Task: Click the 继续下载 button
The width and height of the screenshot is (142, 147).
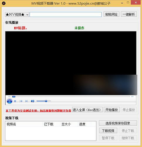Action: point(128,138)
